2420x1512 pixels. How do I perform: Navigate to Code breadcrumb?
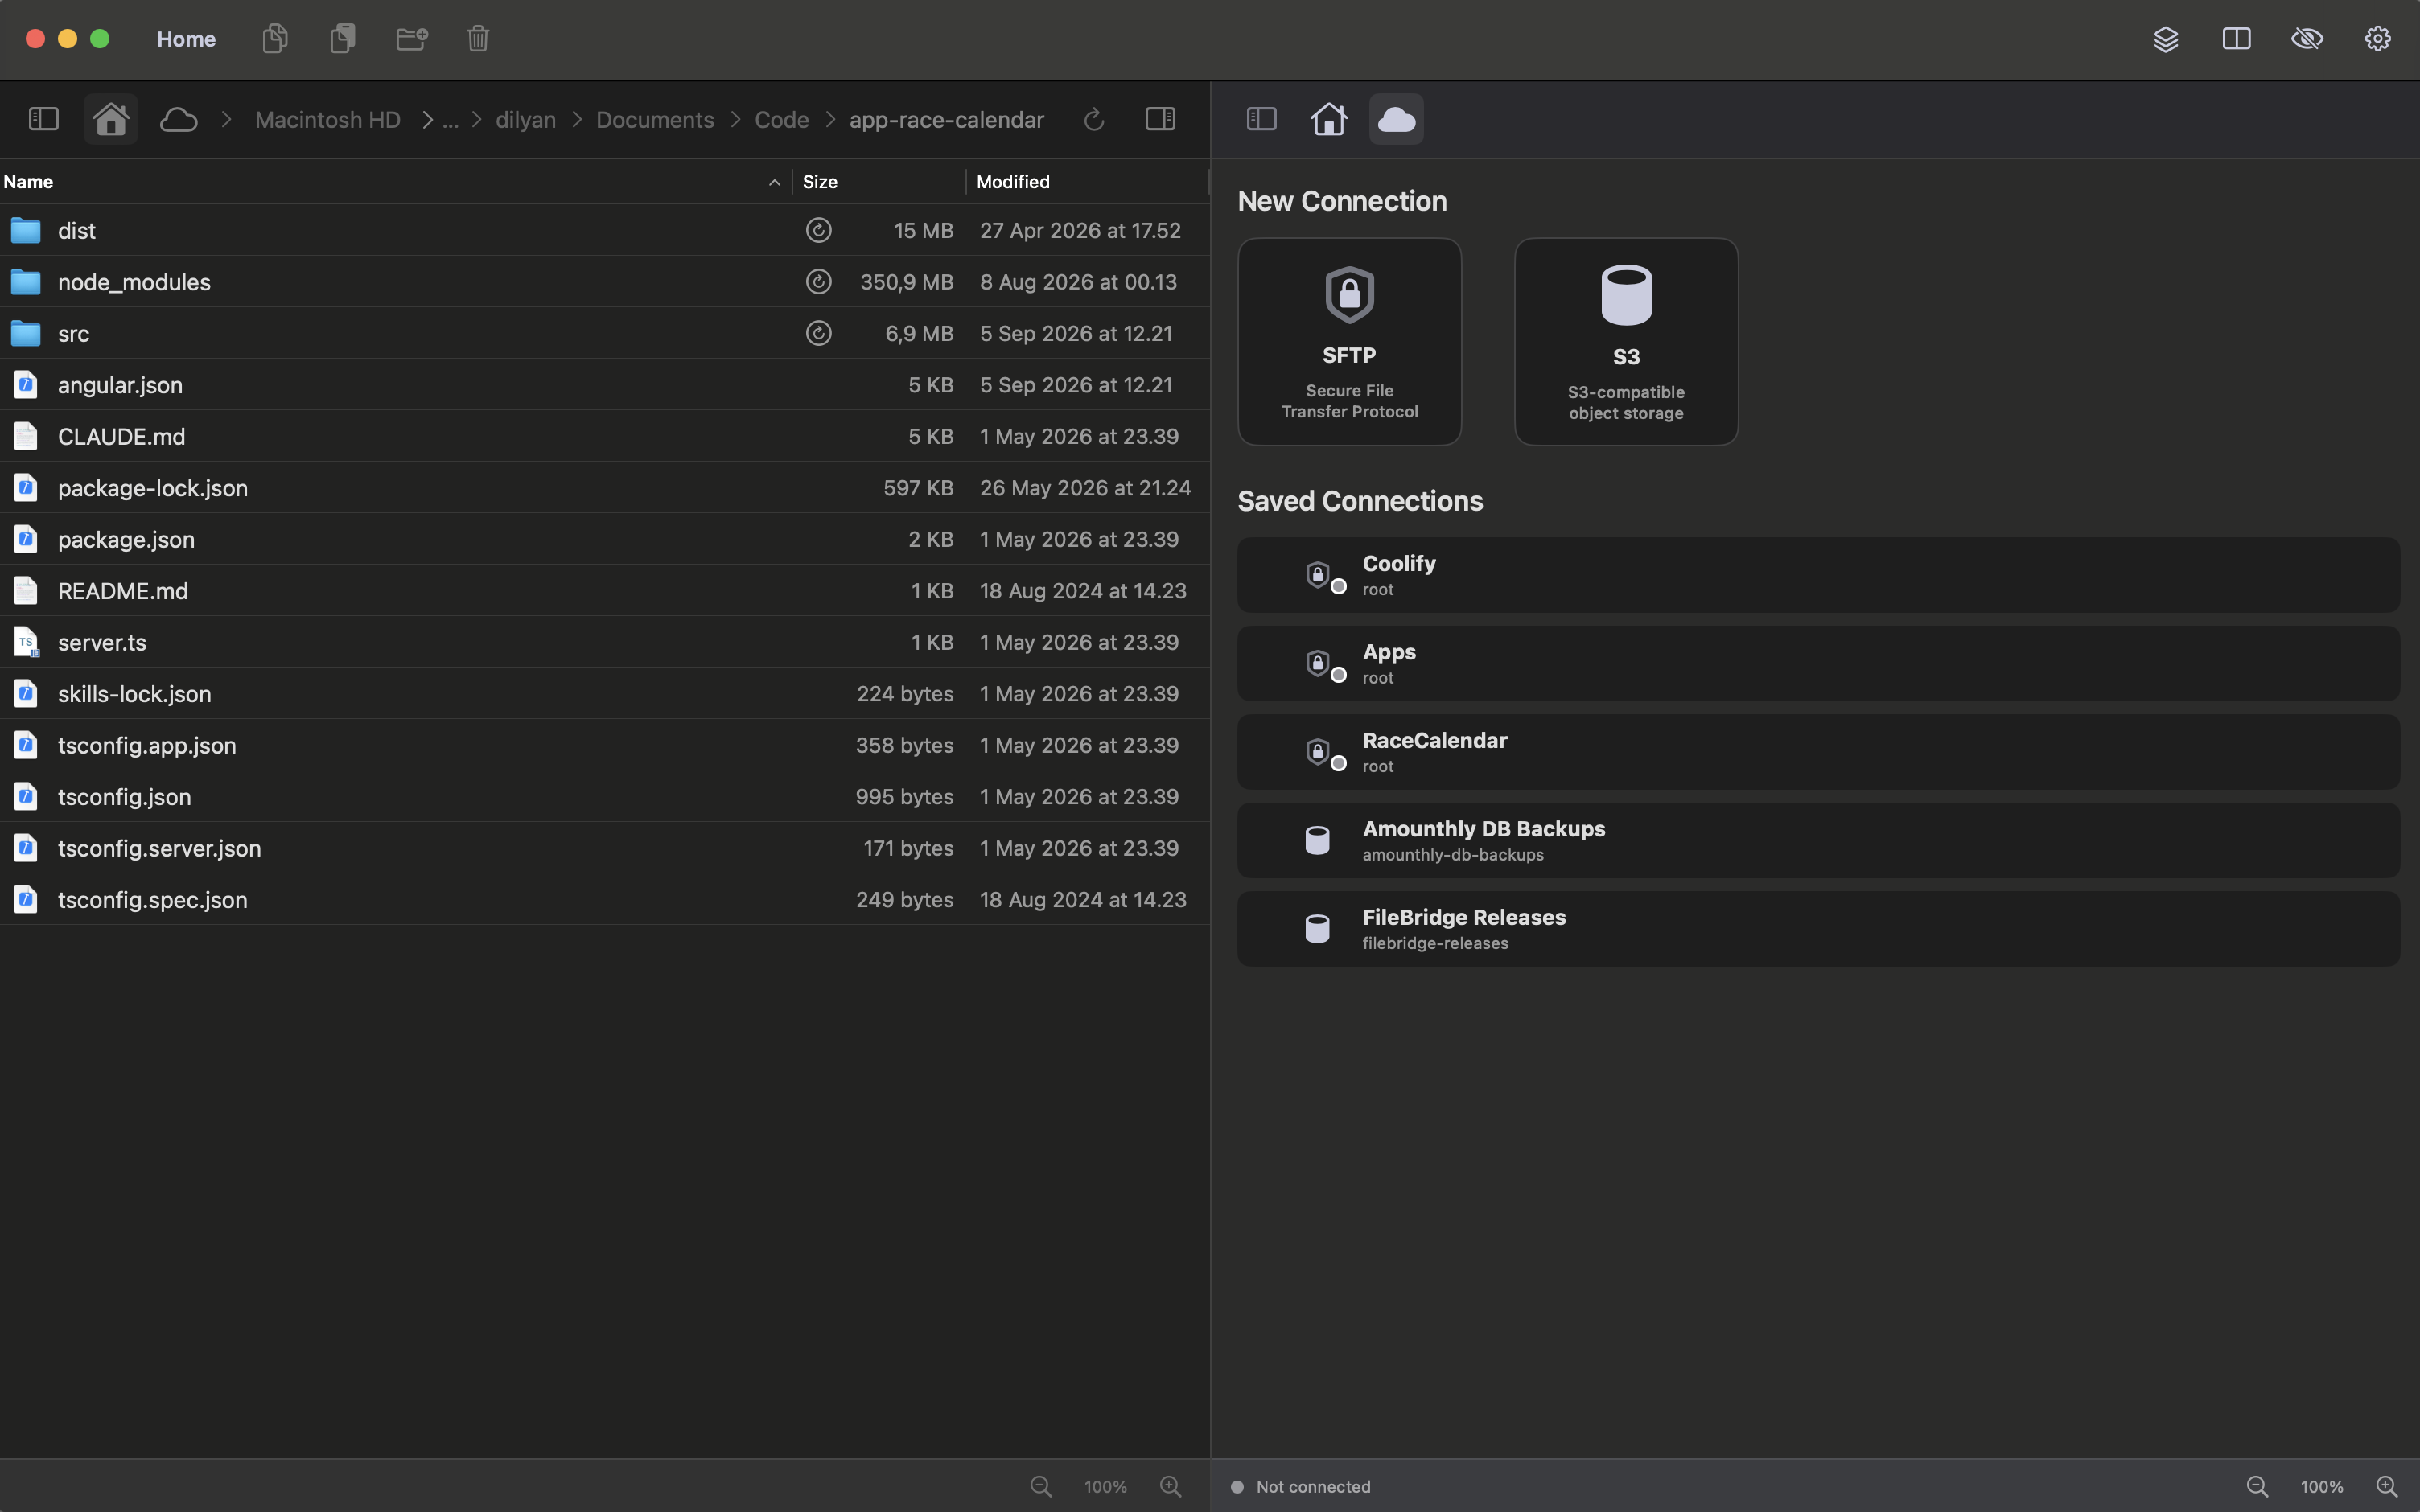pyautogui.click(x=781, y=120)
